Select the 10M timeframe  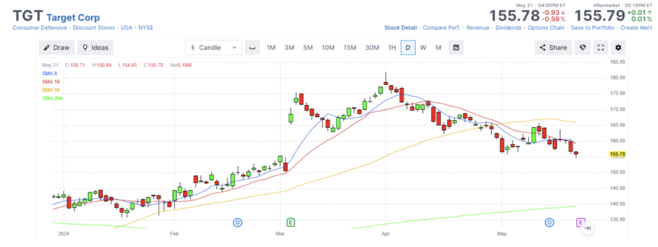[328, 48]
